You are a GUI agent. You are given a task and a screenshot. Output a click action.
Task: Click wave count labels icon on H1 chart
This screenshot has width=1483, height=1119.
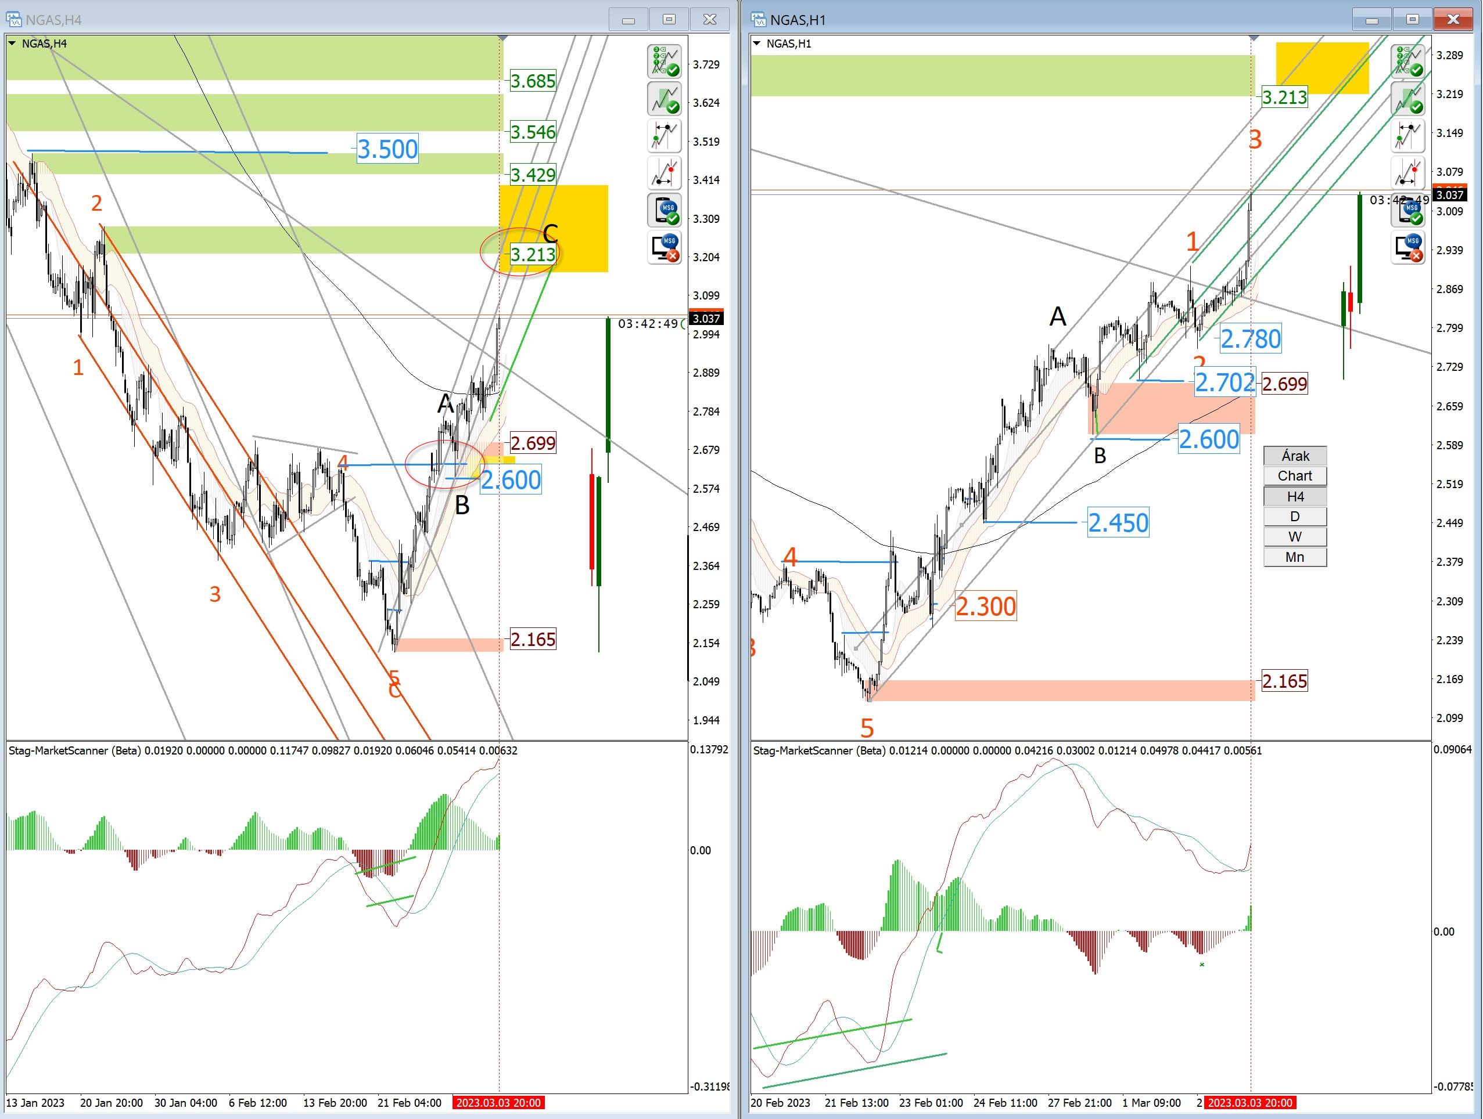coord(1408,61)
